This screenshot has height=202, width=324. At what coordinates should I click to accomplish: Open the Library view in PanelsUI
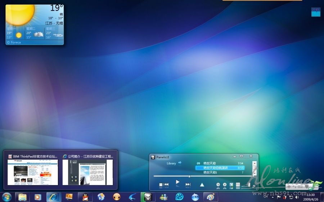click(171, 163)
